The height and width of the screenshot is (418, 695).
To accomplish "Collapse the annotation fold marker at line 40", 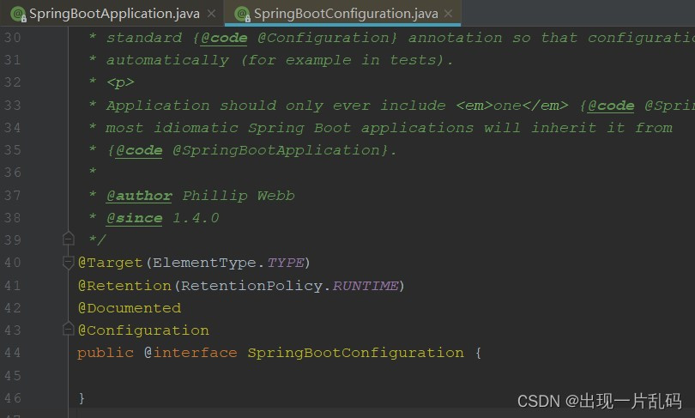I will [69, 263].
